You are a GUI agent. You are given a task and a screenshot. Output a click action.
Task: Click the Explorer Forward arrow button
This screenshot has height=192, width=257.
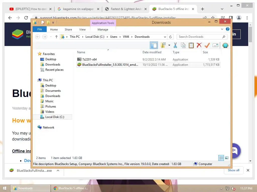coord(45,37)
